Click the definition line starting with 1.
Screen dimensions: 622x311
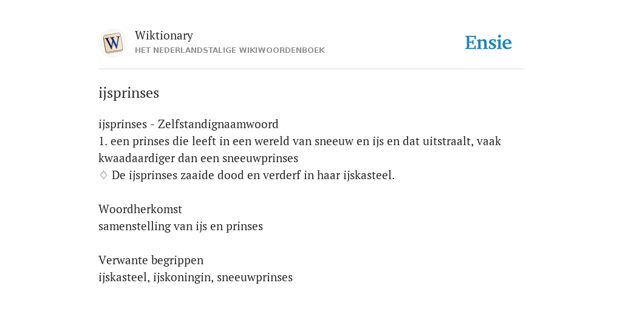coord(299,149)
